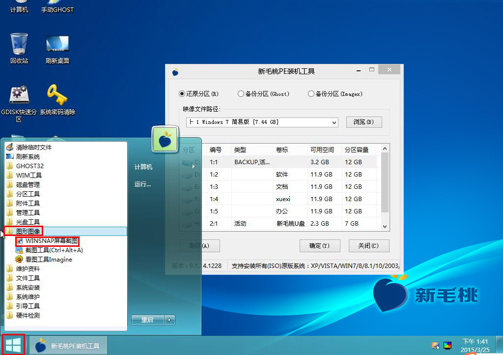
Task: Click 运行... in start menu
Action: click(142, 184)
